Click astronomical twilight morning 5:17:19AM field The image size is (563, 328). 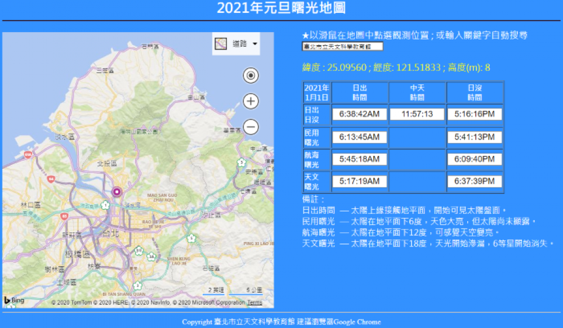click(x=360, y=181)
